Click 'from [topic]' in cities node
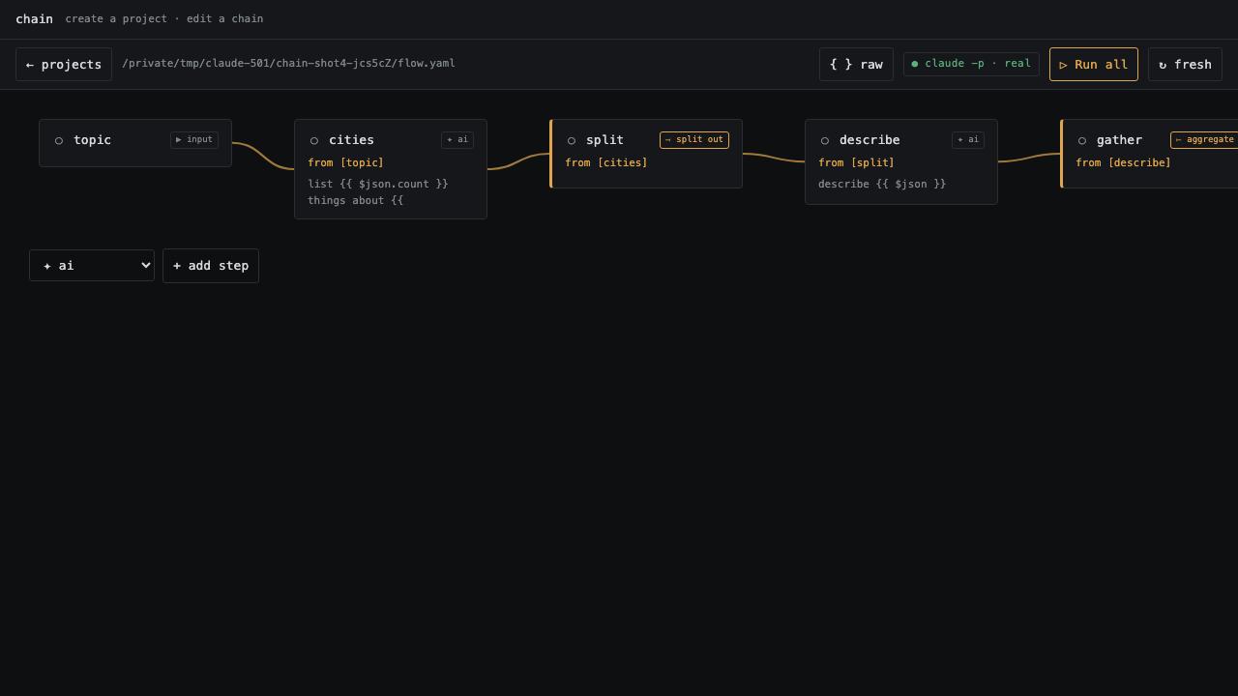Image resolution: width=1238 pixels, height=696 pixels. click(x=345, y=162)
